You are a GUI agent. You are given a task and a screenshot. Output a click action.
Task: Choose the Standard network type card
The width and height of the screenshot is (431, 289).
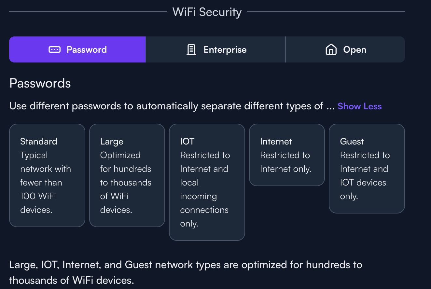(47, 175)
